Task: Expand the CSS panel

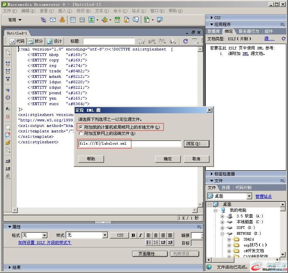Action: point(217,17)
